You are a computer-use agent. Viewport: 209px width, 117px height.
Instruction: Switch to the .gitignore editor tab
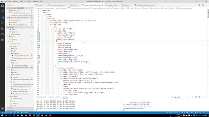point(126,5)
